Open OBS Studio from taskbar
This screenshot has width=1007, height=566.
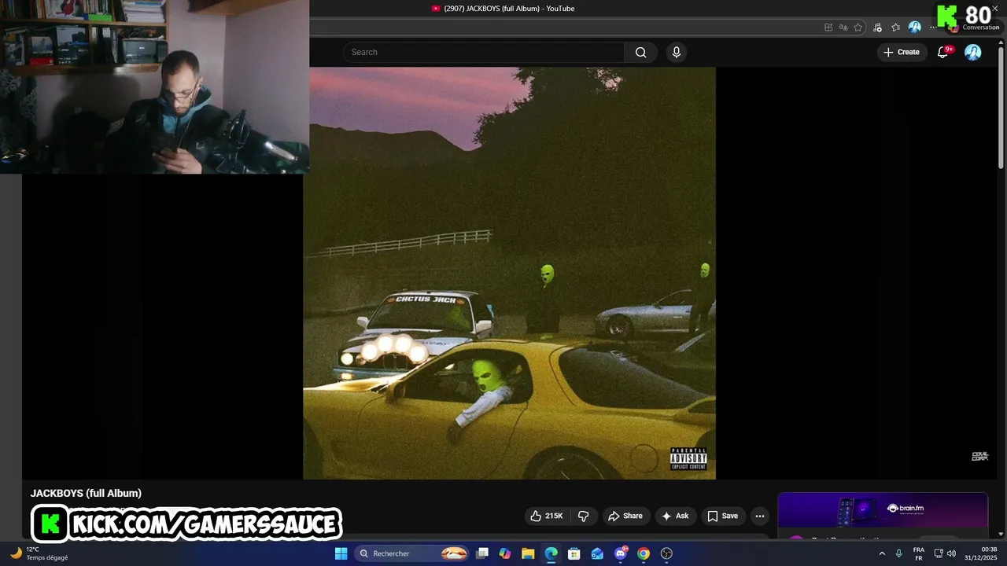point(666,553)
